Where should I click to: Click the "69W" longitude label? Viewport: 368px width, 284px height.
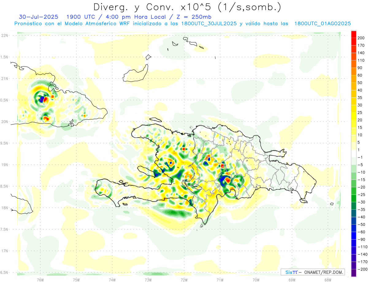point(292,280)
